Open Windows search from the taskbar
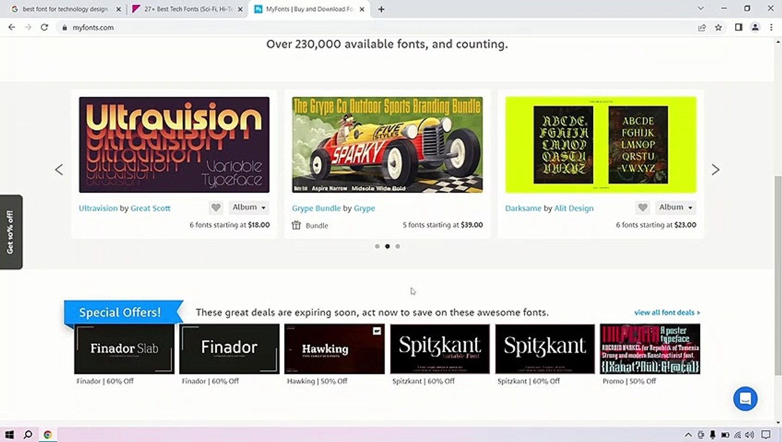Image resolution: width=782 pixels, height=442 pixels. coord(28,435)
